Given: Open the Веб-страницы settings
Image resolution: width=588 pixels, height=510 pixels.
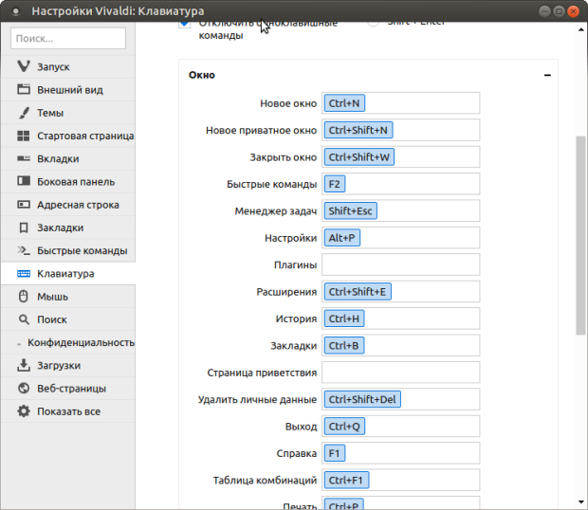Looking at the screenshot, I should tap(71, 389).
